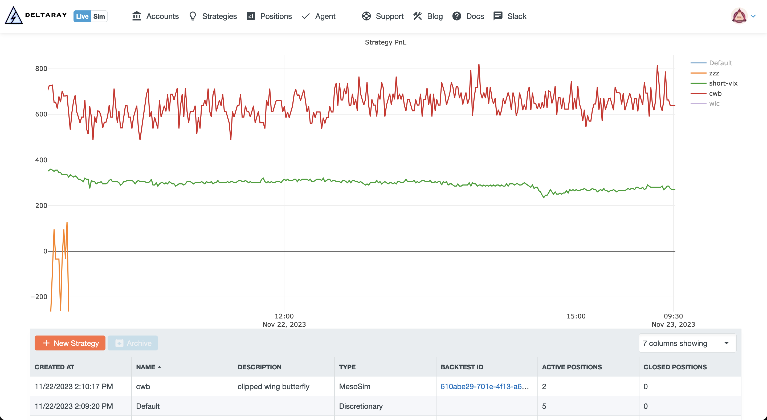Click the Archive button
Image resolution: width=767 pixels, height=420 pixels.
(x=133, y=343)
